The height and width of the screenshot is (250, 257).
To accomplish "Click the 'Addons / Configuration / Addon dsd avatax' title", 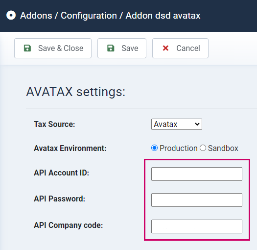I will click(x=110, y=16).
